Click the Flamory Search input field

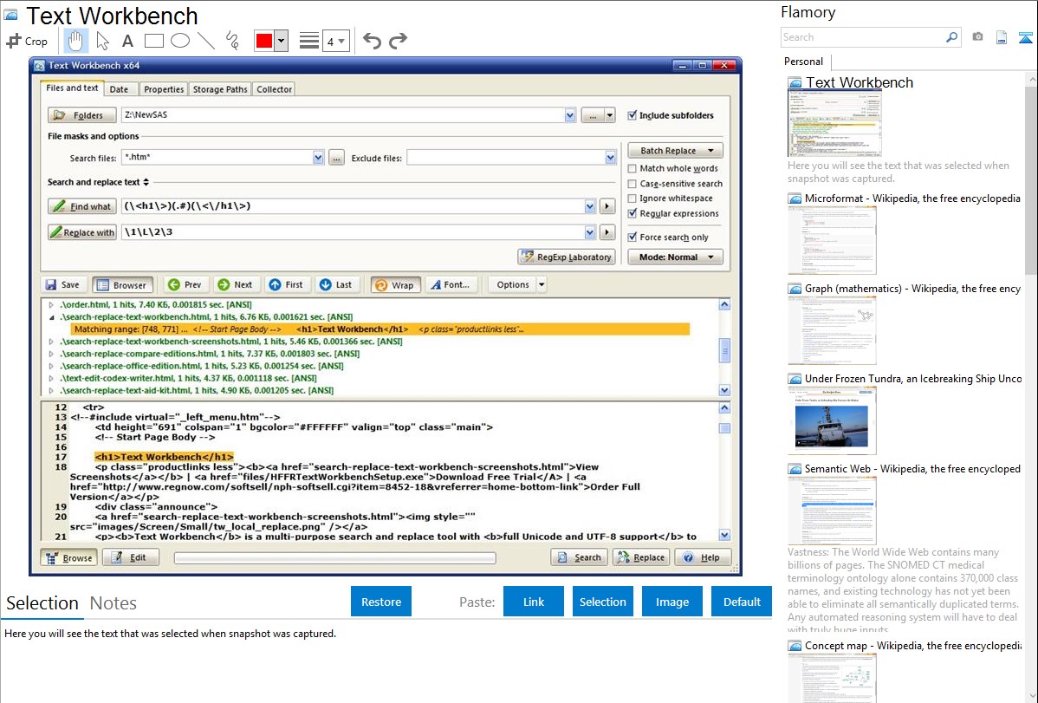(x=863, y=37)
